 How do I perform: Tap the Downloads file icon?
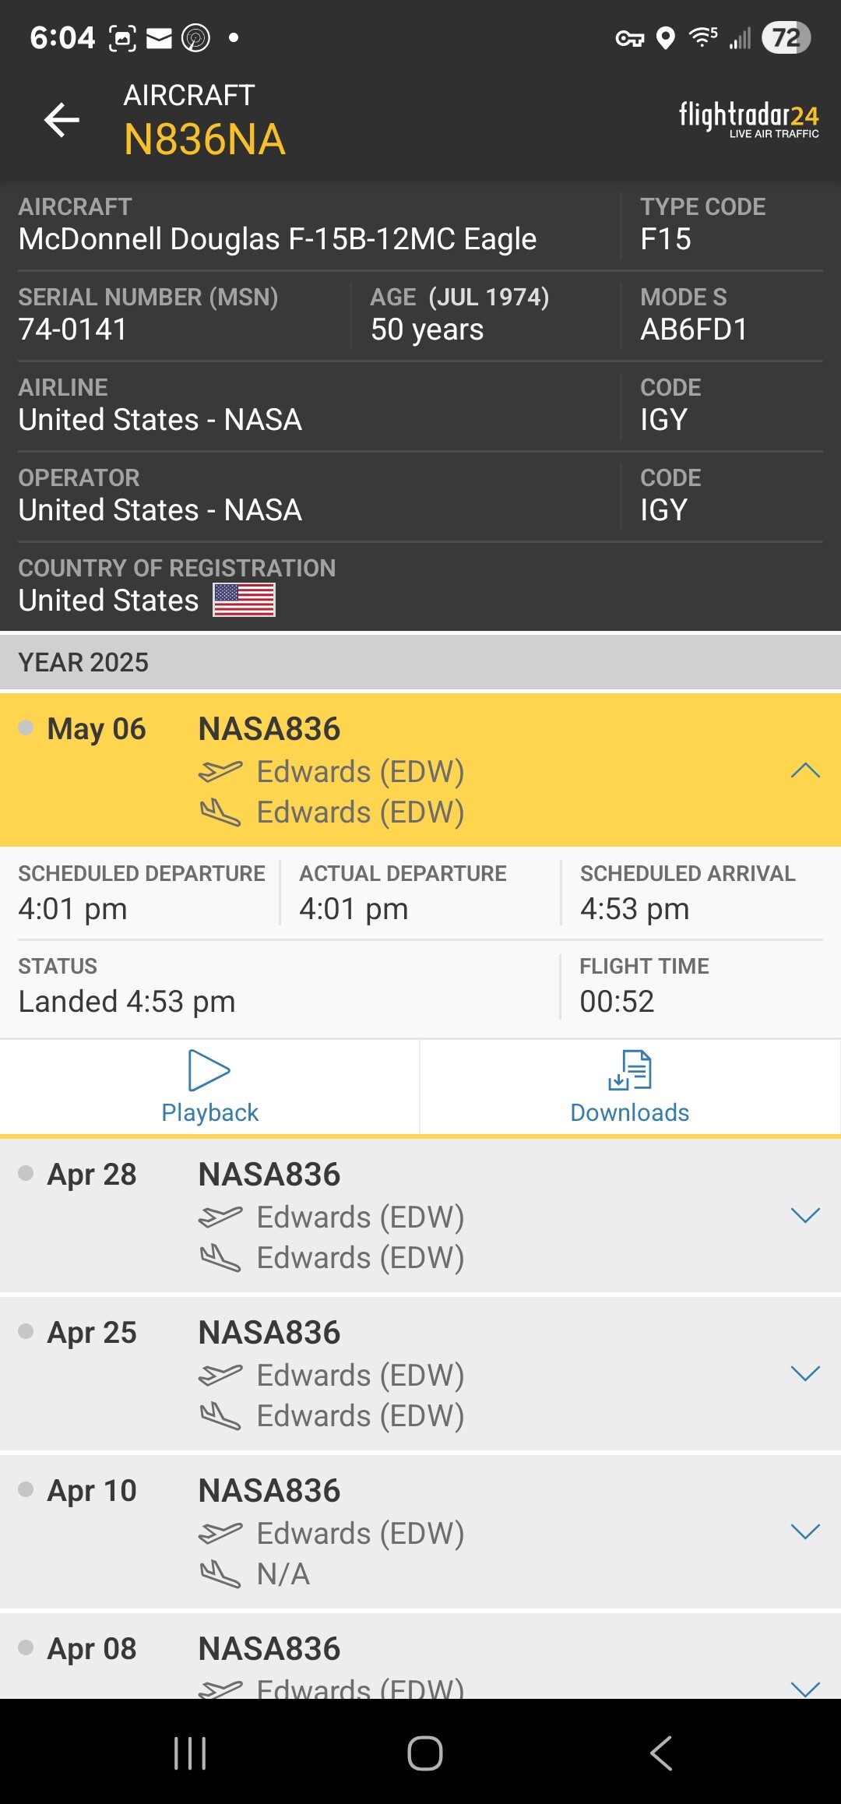(x=630, y=1070)
